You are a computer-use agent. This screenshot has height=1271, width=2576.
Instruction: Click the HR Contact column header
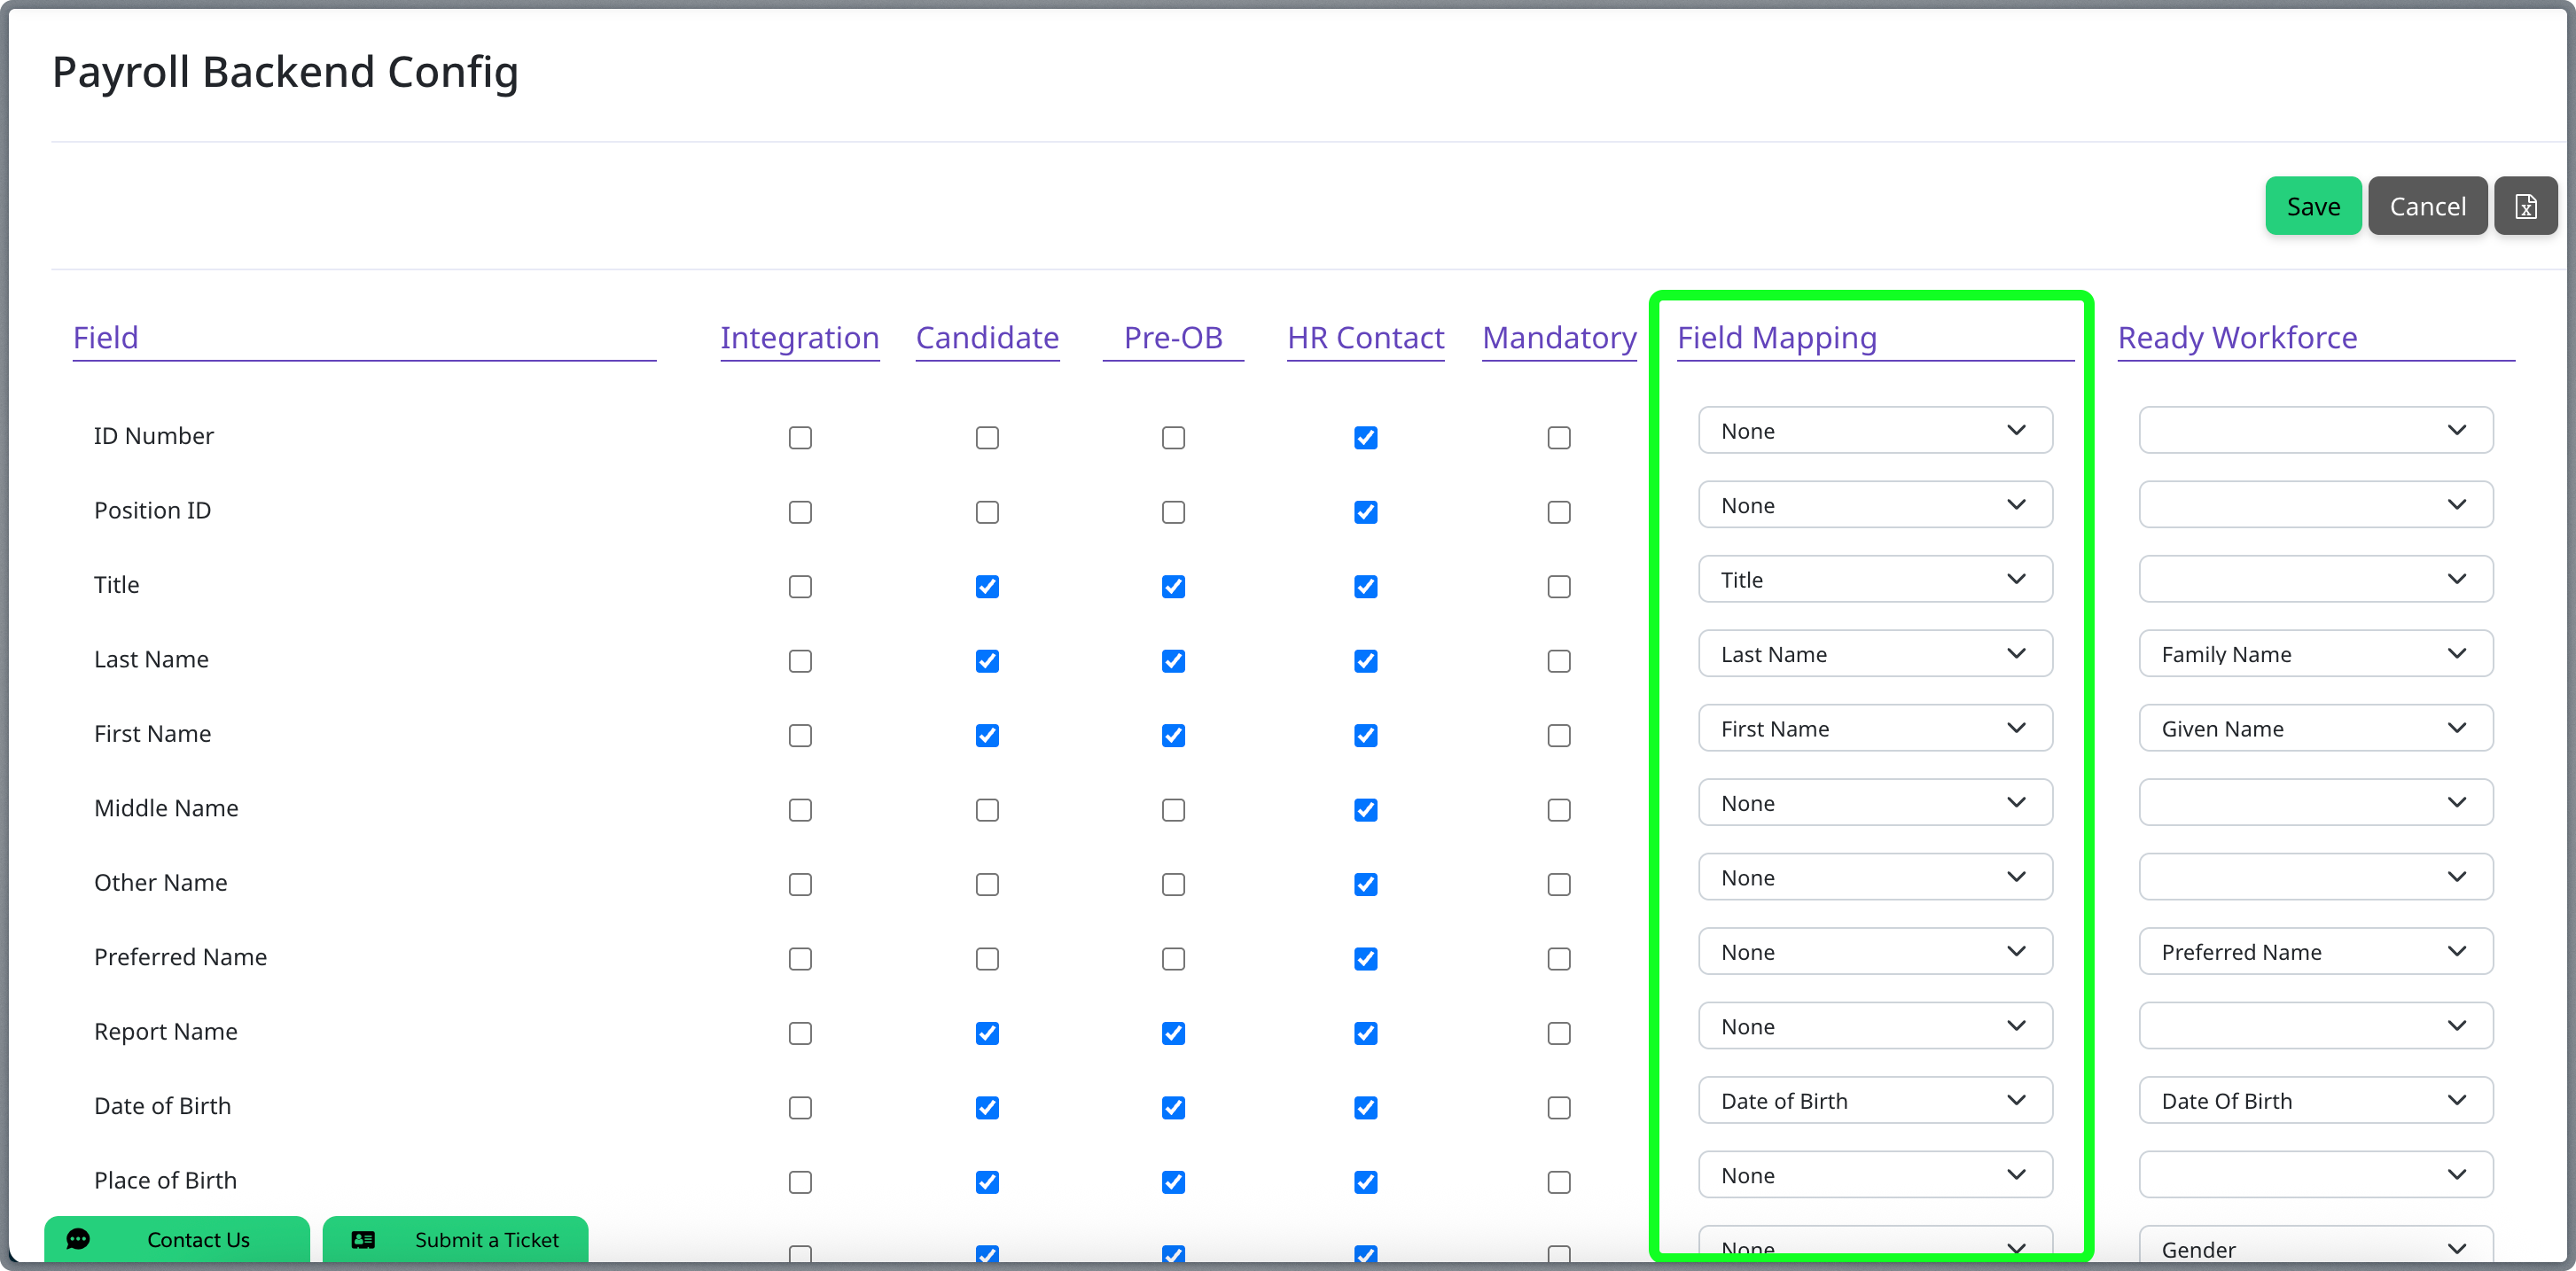1365,337
